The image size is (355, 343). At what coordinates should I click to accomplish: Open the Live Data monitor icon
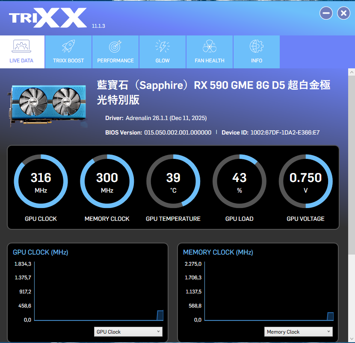(21, 46)
